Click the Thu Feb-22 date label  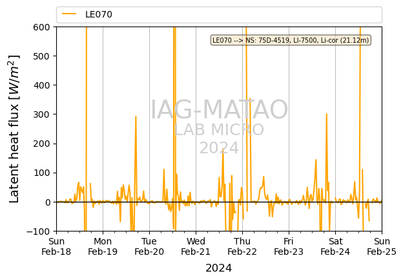click(x=242, y=246)
